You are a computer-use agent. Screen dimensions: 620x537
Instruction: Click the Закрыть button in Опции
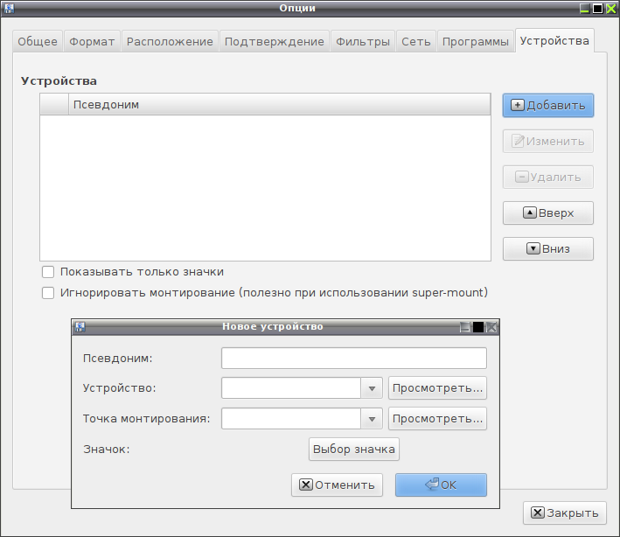tap(565, 513)
